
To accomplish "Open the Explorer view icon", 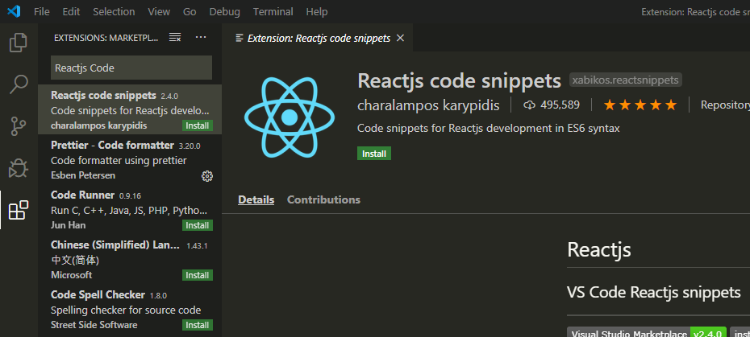I will coord(19,43).
